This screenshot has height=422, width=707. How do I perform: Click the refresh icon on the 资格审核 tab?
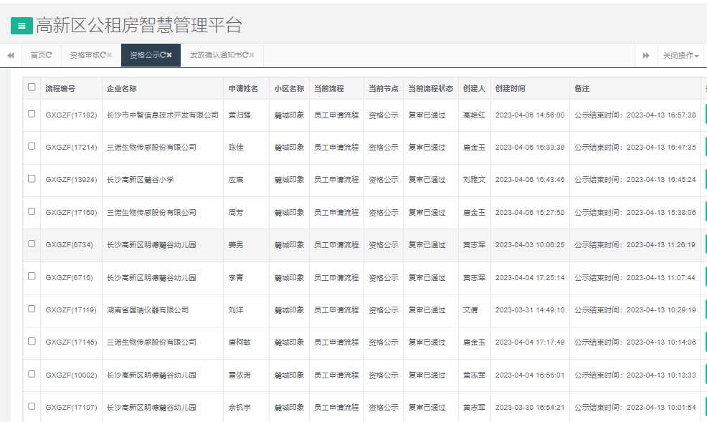click(x=103, y=54)
